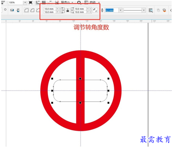The image size is (173, 148).
Task: Click the 100% zoom level field
Action: click(x=15, y=2)
